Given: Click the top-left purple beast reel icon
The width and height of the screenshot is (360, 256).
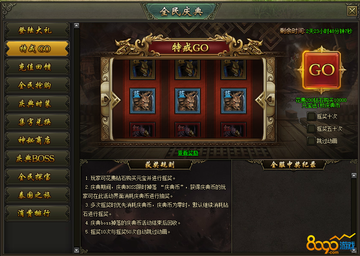Looking at the screenshot, I should pos(143,69).
